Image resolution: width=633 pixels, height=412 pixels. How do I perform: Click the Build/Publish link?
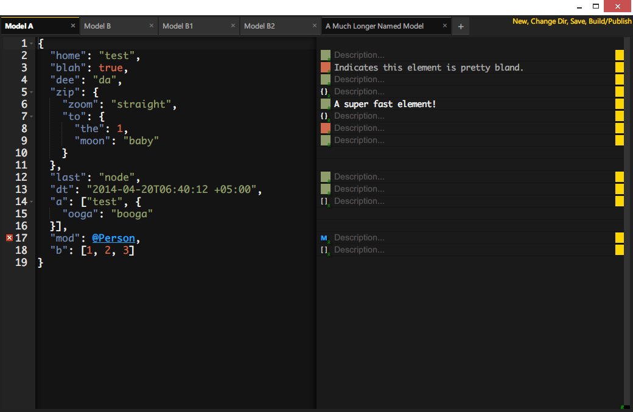point(610,21)
